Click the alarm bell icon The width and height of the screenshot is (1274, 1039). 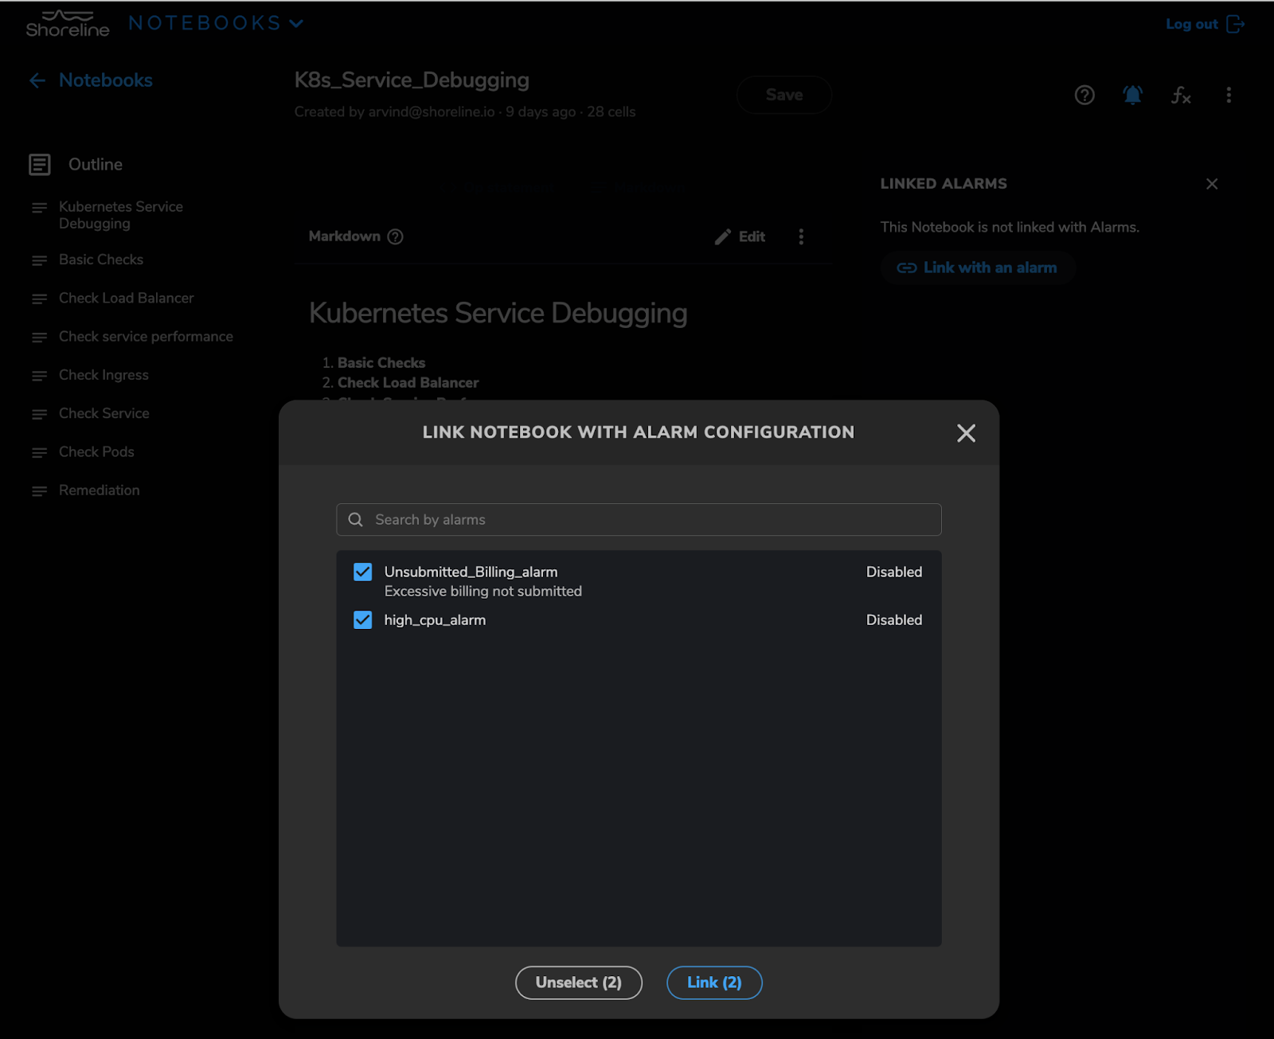1132,96
